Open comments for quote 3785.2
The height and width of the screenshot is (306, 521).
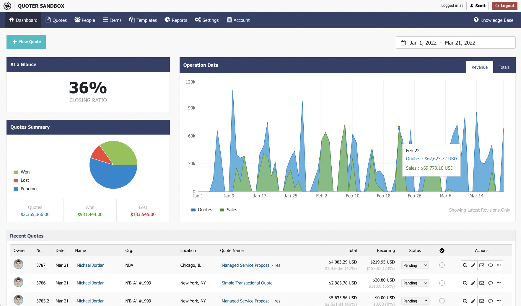tap(490, 301)
